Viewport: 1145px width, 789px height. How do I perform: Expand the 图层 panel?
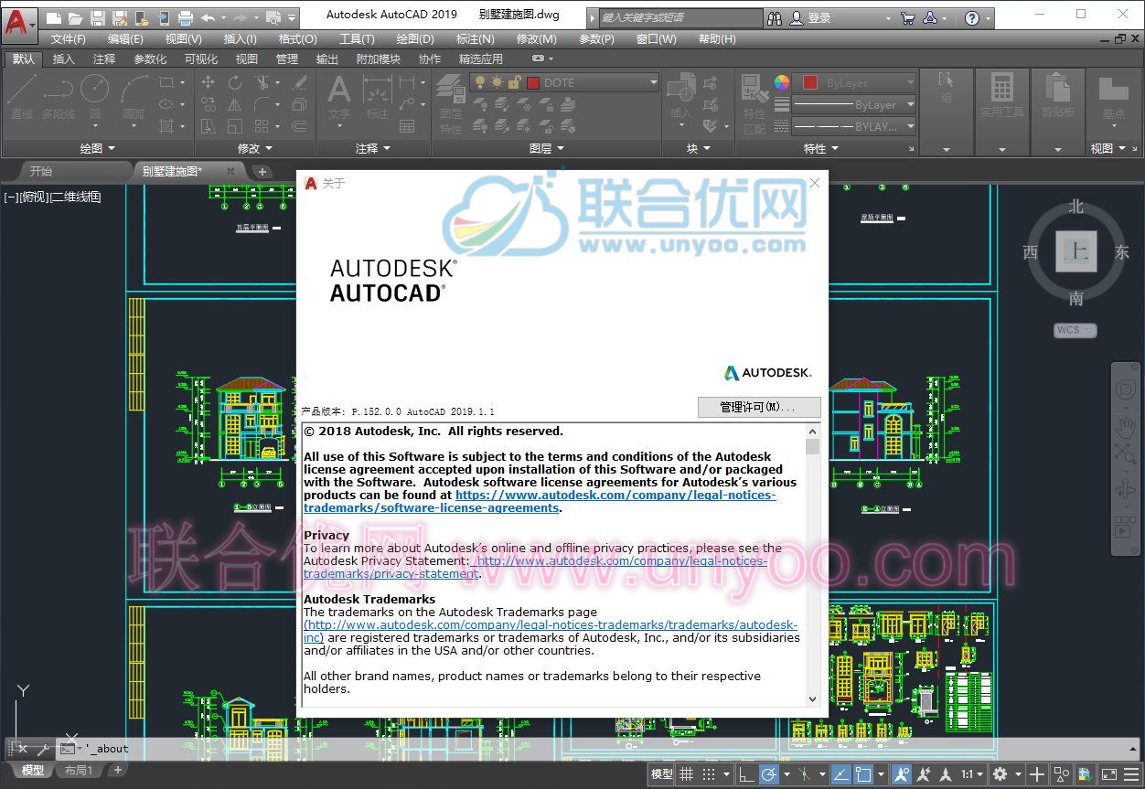[x=547, y=148]
